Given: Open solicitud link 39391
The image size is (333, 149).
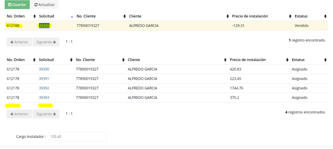Looking at the screenshot, I should (x=44, y=79).
